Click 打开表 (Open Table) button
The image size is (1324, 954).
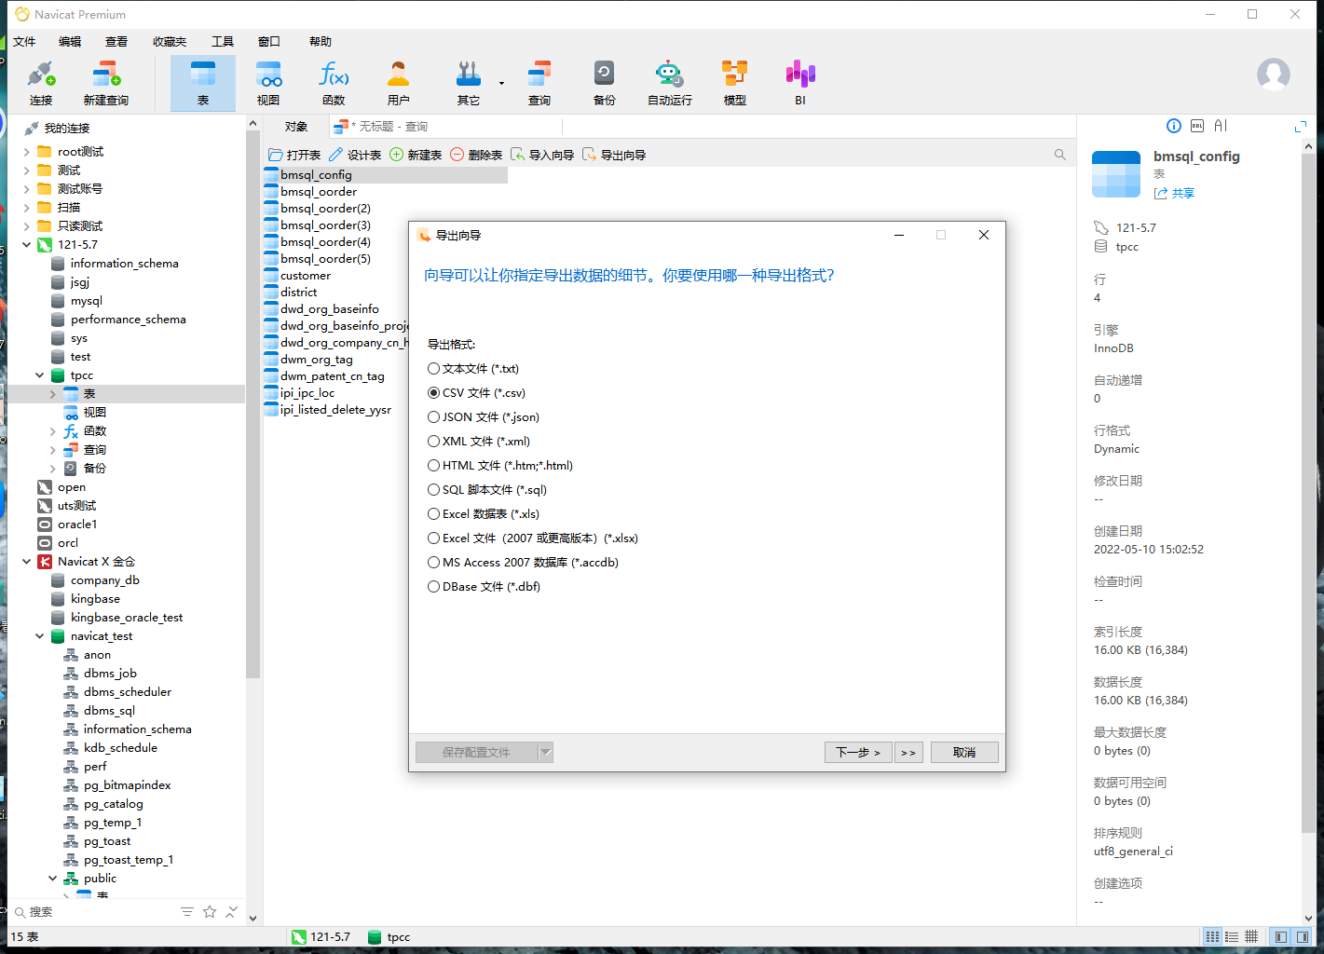[x=294, y=155]
